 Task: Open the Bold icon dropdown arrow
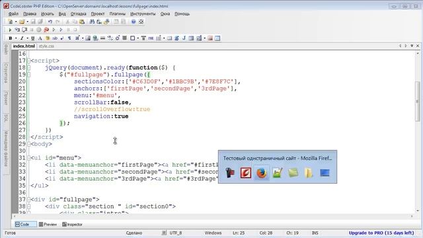click(x=16, y=38)
